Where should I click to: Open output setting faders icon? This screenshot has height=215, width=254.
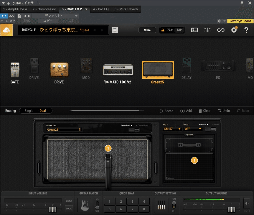pyautogui.click(x=161, y=205)
